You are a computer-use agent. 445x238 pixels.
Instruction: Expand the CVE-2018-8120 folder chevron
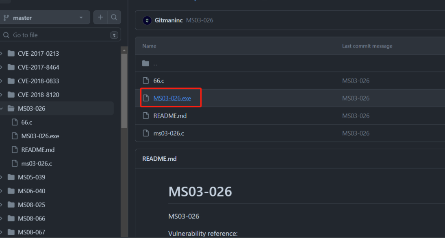point(1,94)
